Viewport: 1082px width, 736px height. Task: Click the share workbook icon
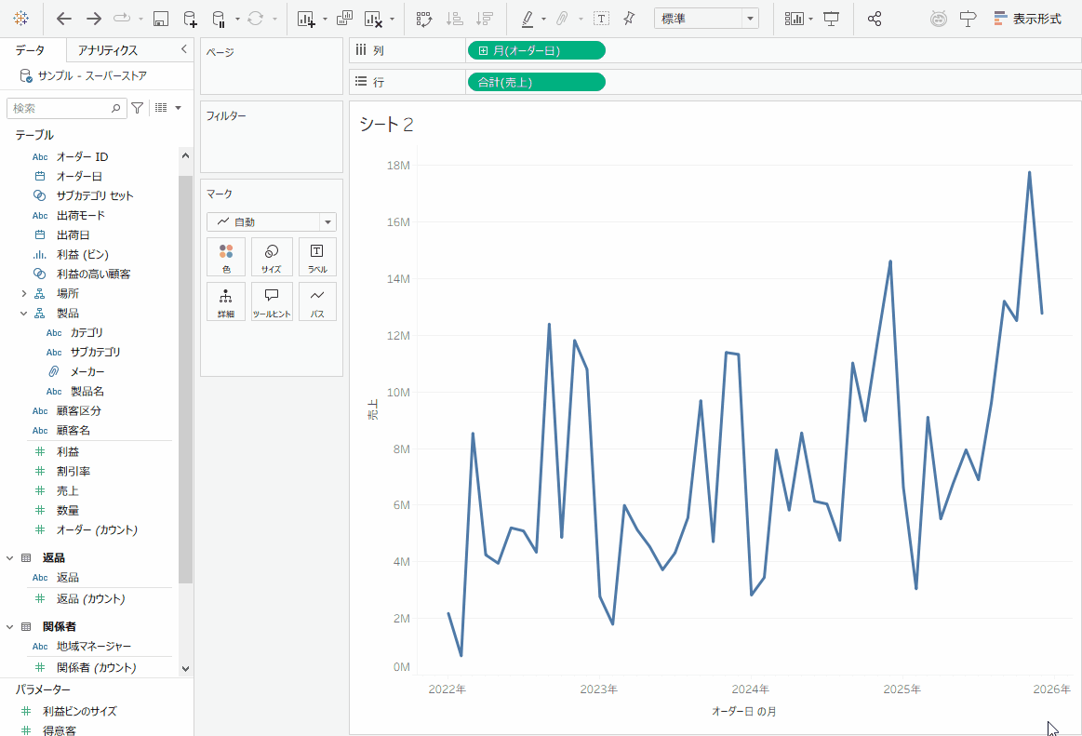(x=875, y=19)
